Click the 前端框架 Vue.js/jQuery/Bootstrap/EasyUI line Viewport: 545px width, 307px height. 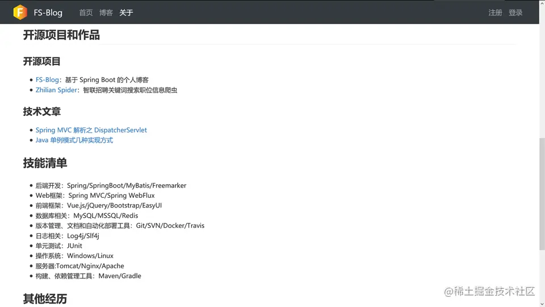(99, 205)
